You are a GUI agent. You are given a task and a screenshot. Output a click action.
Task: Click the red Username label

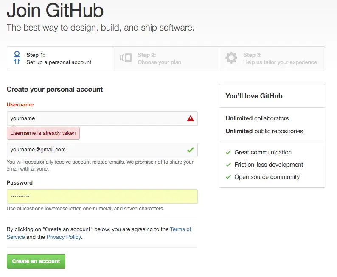click(20, 105)
